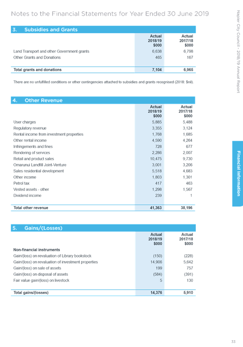Screen dimensions: 243x347
Task: Select heading '3. Subsidies and Grants'
Action: [103, 30]
